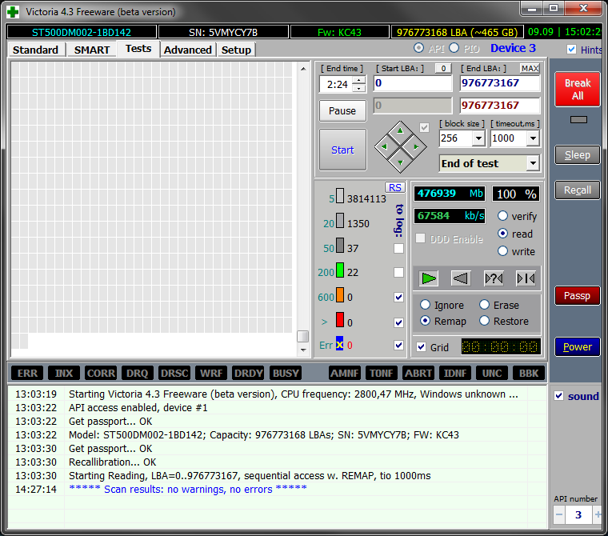
Task: Choose the Restore error action
Action: (x=484, y=321)
